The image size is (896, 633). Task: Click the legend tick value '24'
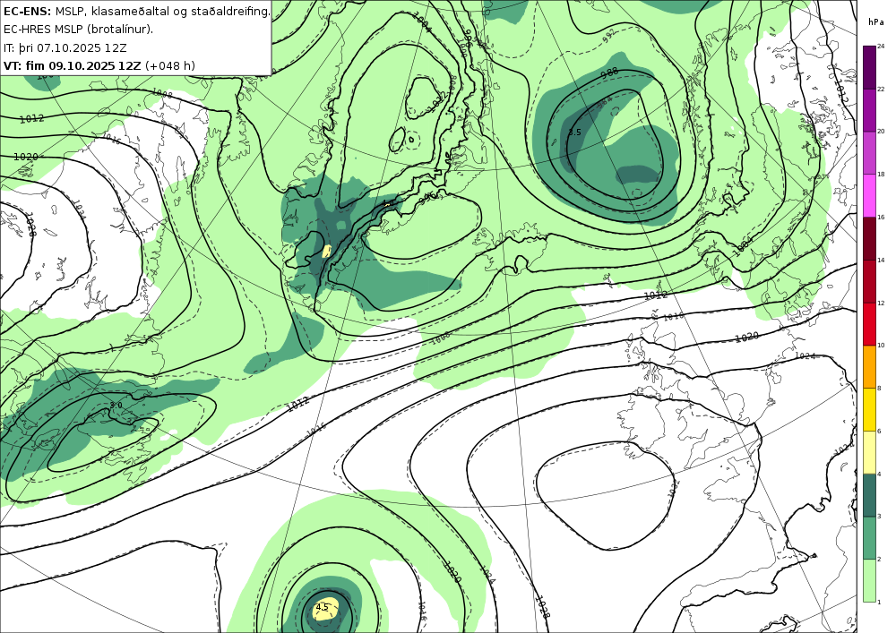coord(881,47)
